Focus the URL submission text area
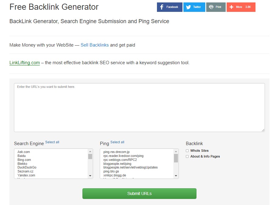The height and width of the screenshot is (205, 278). (139, 107)
